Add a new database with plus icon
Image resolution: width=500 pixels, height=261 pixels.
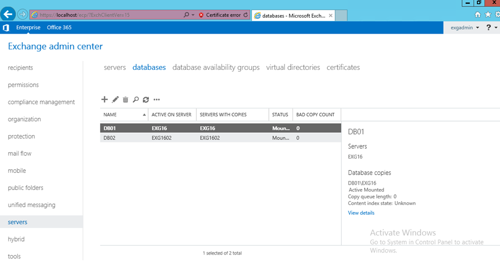click(x=104, y=100)
